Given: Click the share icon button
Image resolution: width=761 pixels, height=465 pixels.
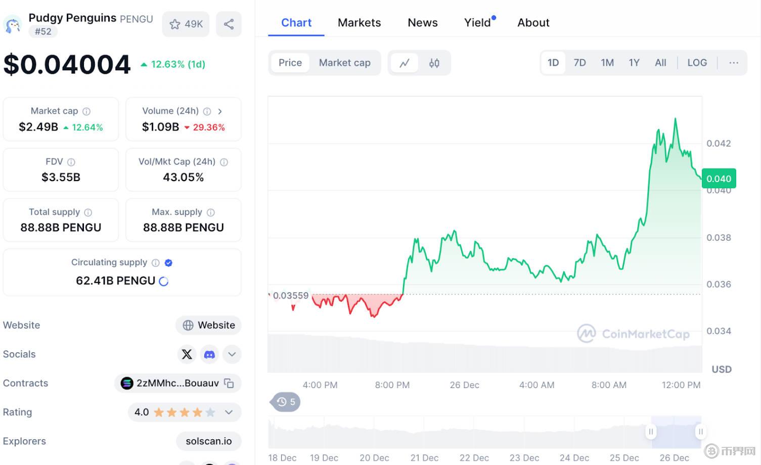Looking at the screenshot, I should coord(229,24).
